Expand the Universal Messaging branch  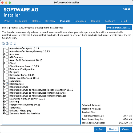coord(4,110)
